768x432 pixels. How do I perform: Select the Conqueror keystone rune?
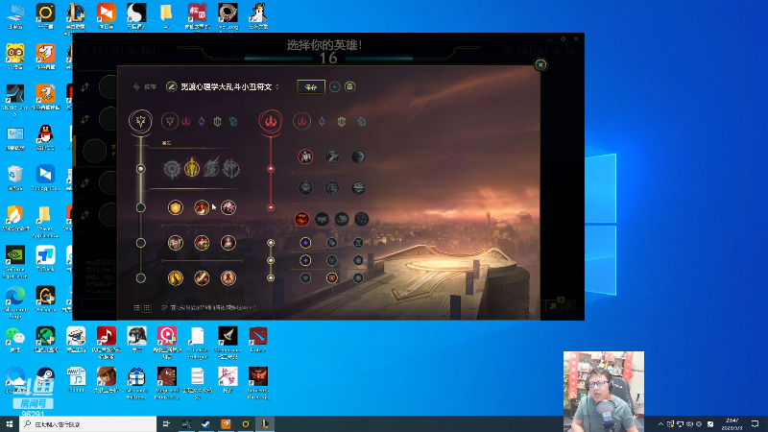coord(231,169)
